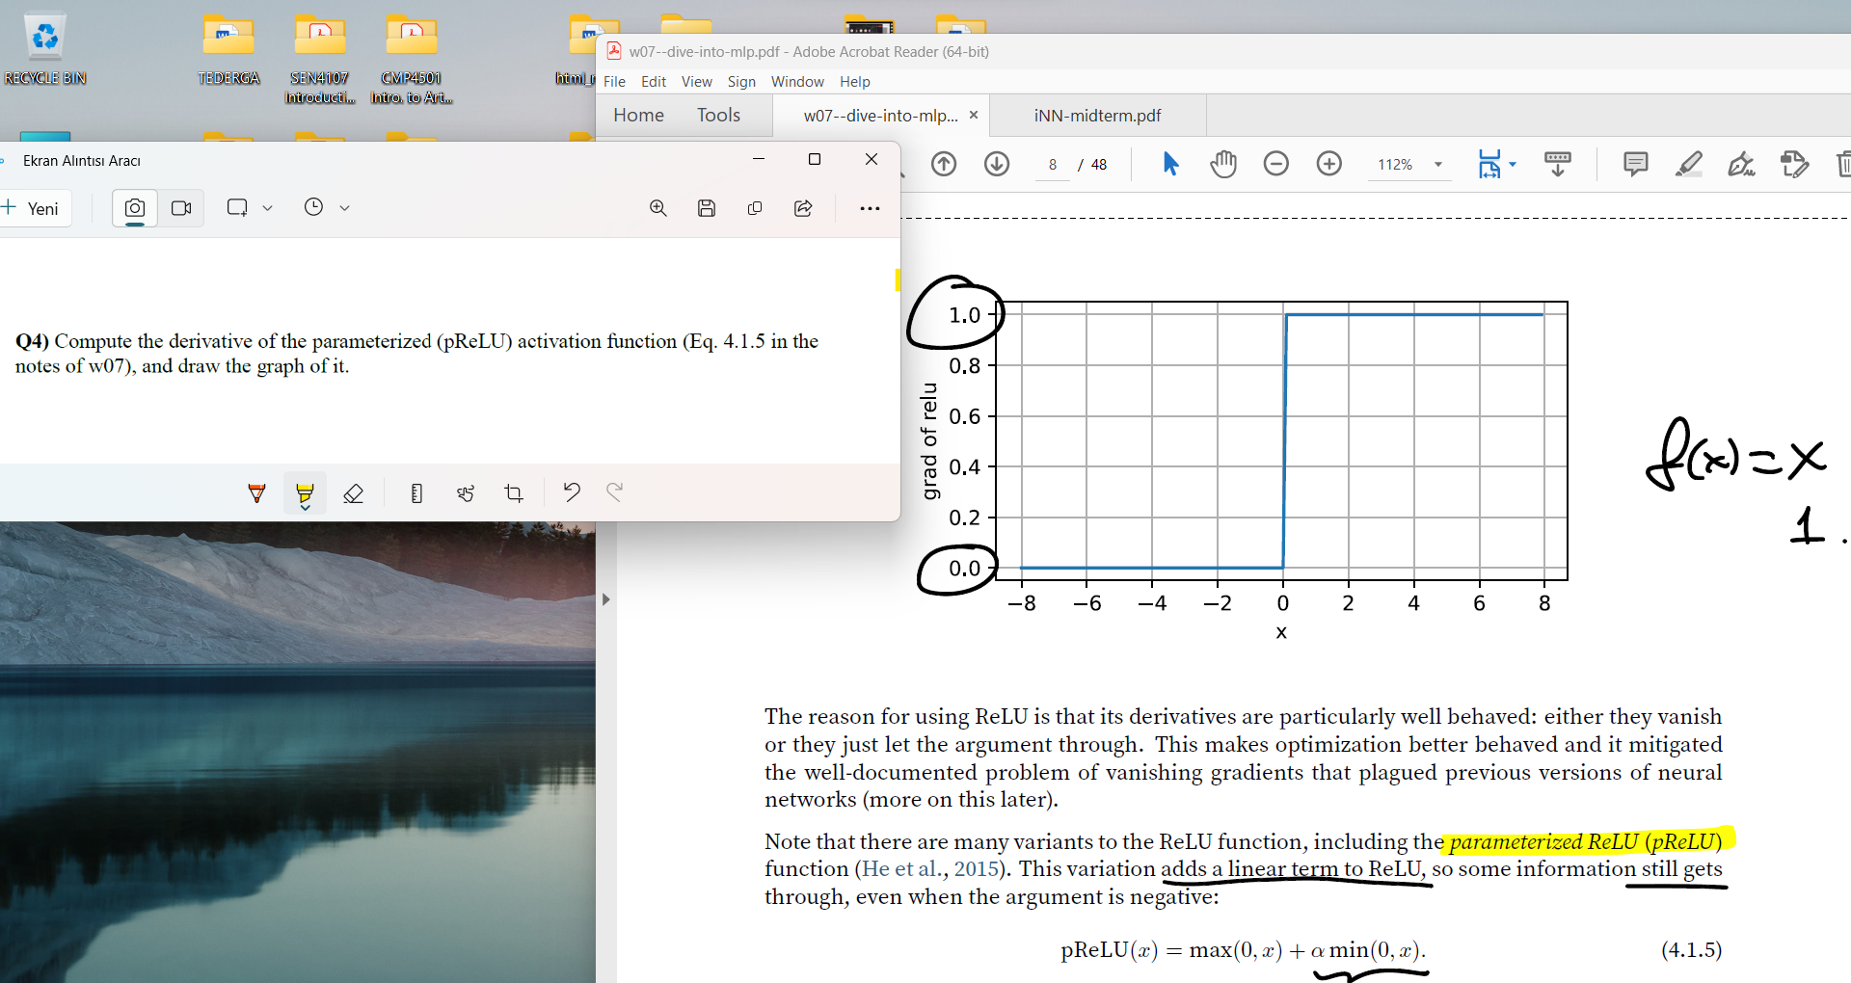Select the video recording mode in Ekran Alıntısı Aracı

coord(182,208)
